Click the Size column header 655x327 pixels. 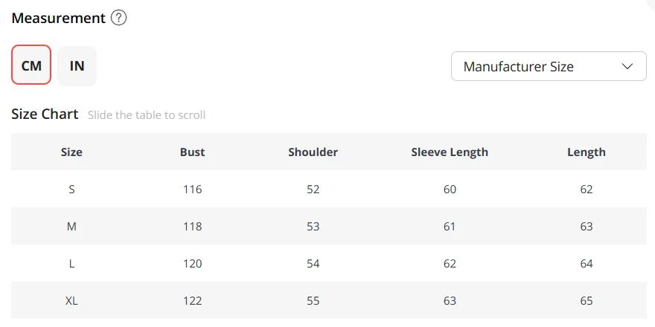(x=71, y=152)
